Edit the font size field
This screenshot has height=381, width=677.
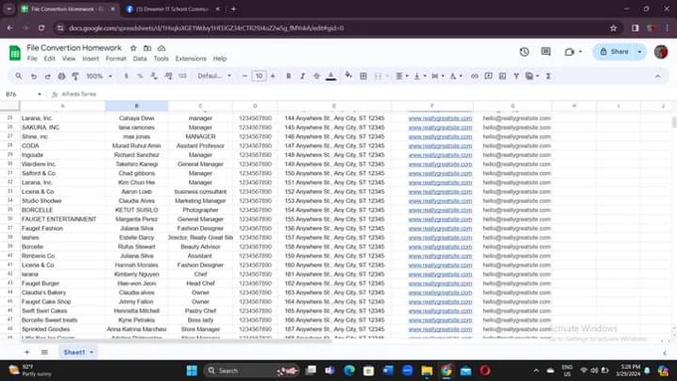tap(259, 76)
